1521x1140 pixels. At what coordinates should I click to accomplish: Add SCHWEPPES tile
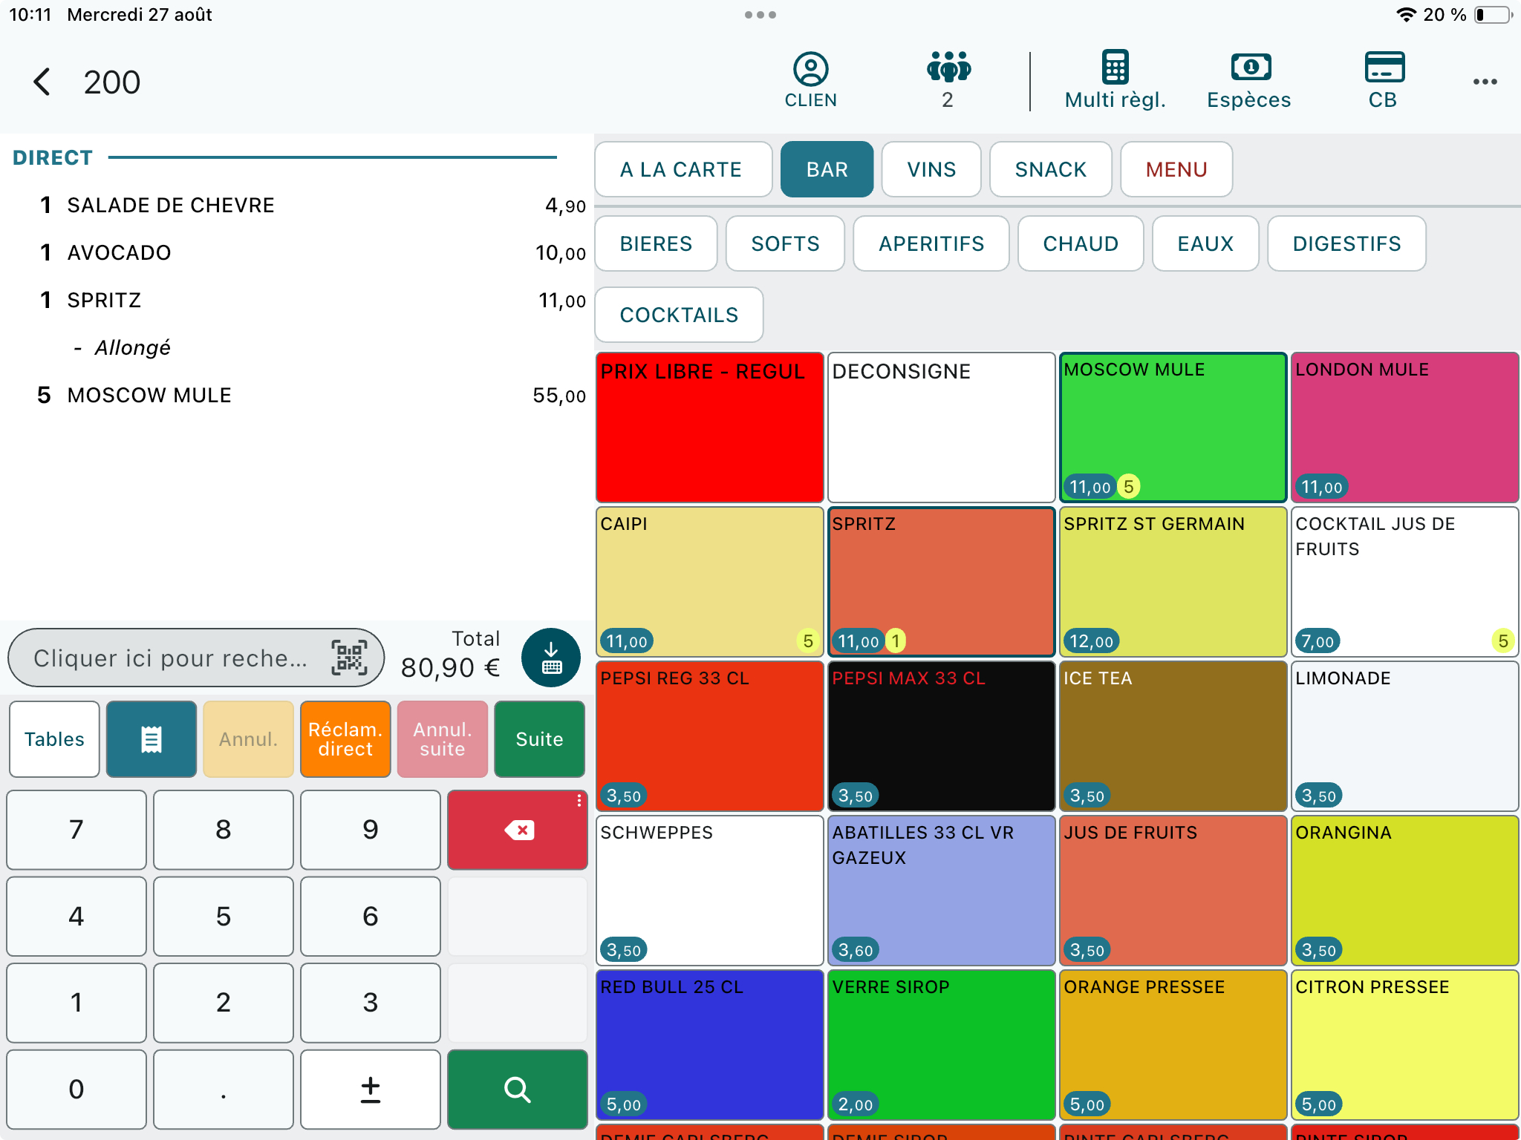click(710, 891)
